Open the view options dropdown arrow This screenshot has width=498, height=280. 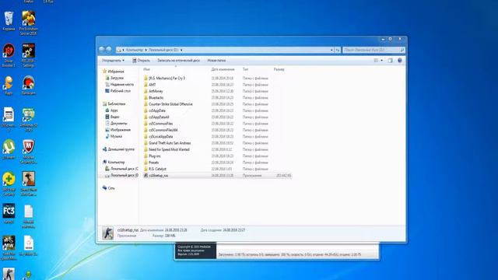coord(382,61)
